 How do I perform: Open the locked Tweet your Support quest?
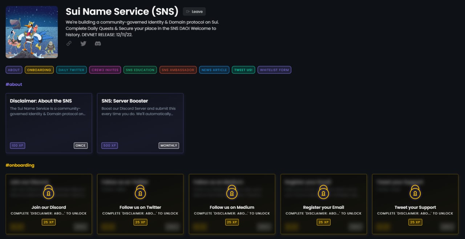pos(415,204)
